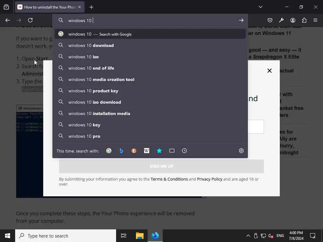Image resolution: width=323 pixels, height=242 pixels.
Task: Open the muted volume icon in tray
Action: tap(271, 236)
